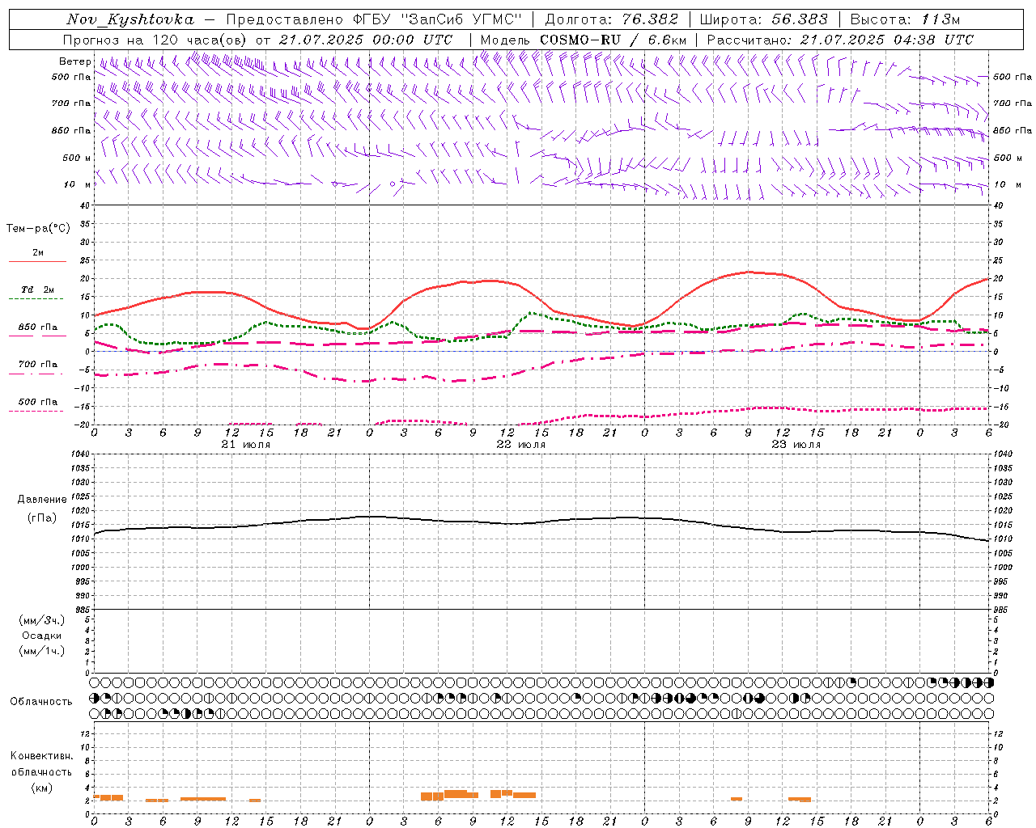Click the 22 июля date label
Screen dimensions: 1036x828
[x=520, y=445]
